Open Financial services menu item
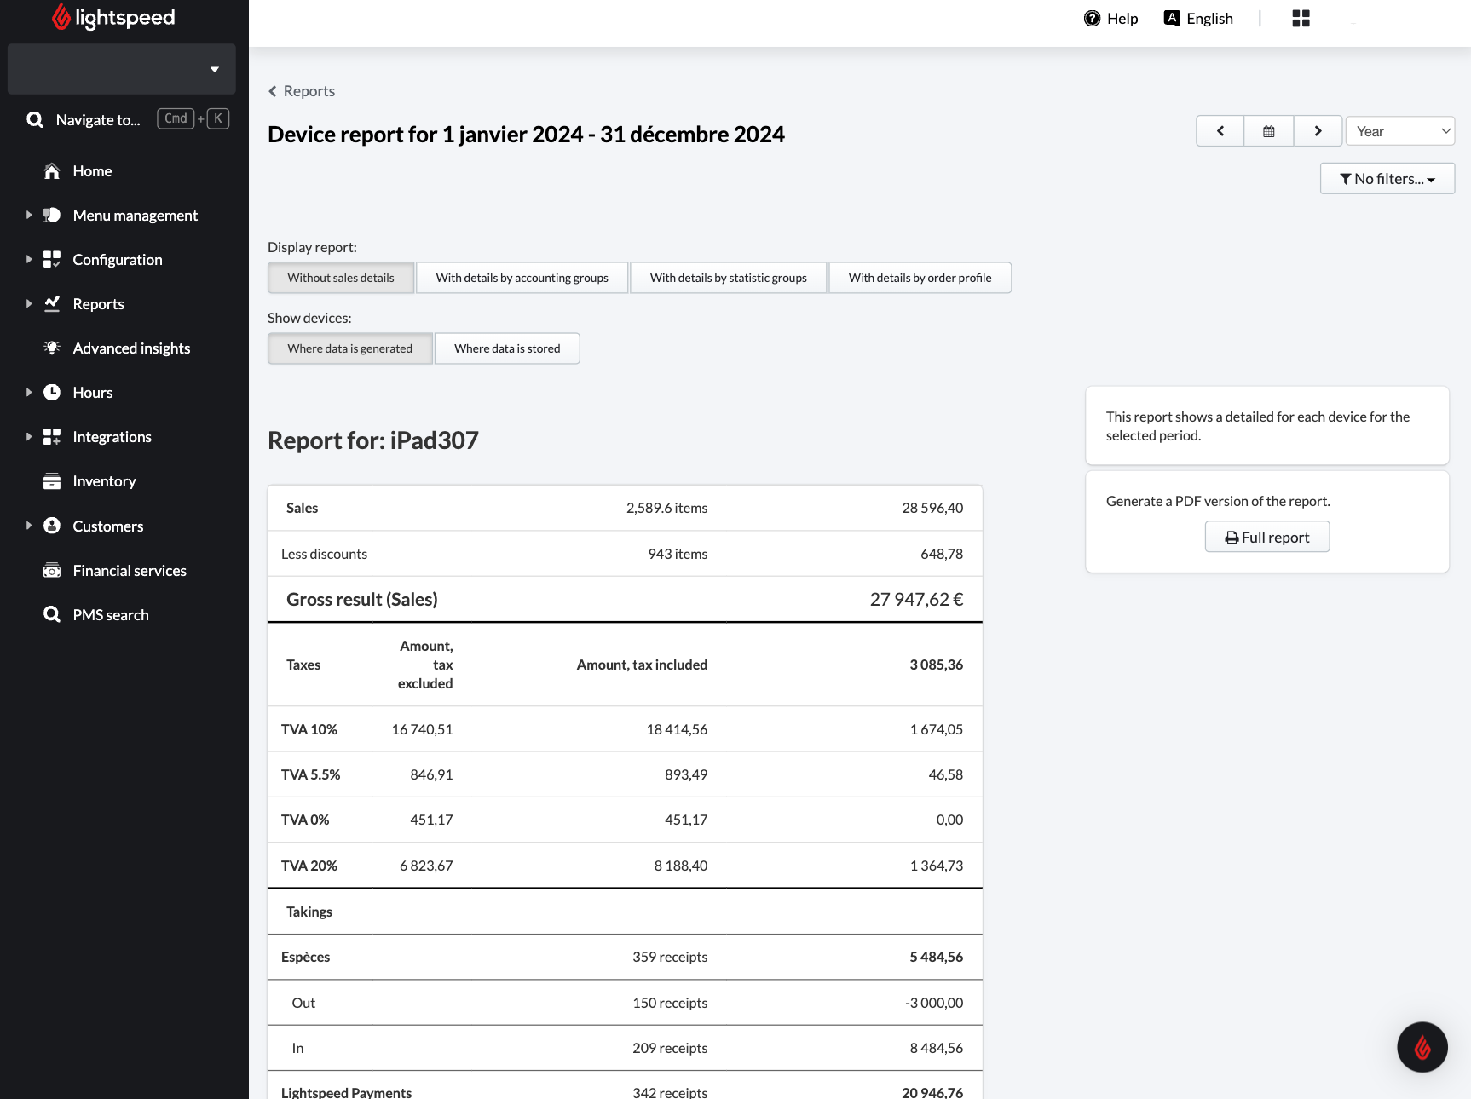1471x1099 pixels. tap(130, 571)
